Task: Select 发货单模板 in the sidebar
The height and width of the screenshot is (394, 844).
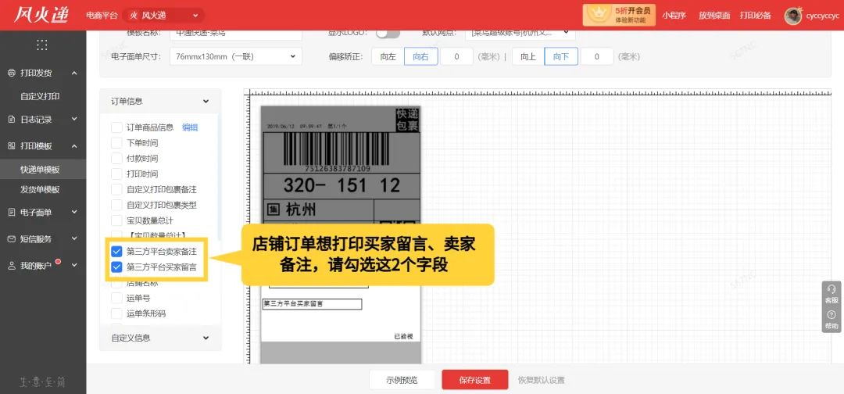Action: (40, 189)
